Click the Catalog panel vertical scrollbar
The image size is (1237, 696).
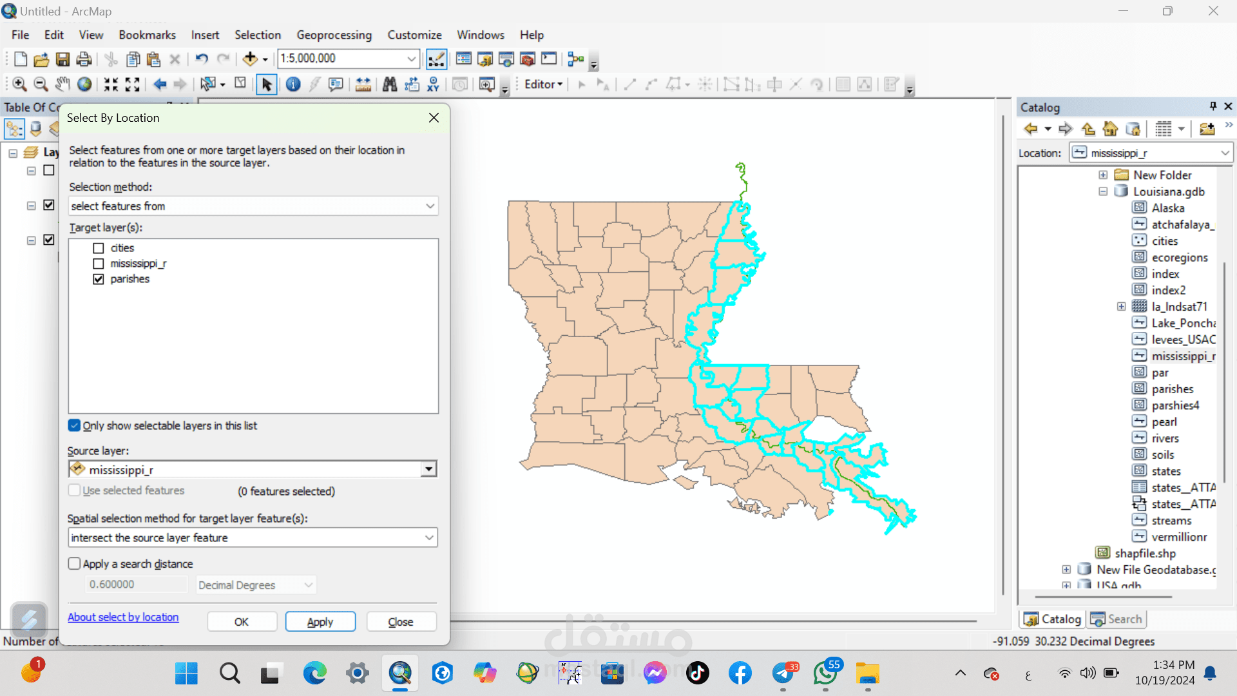[1224, 374]
